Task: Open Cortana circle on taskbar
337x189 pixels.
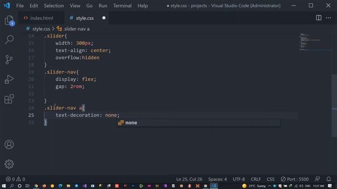Action: tap(19, 186)
